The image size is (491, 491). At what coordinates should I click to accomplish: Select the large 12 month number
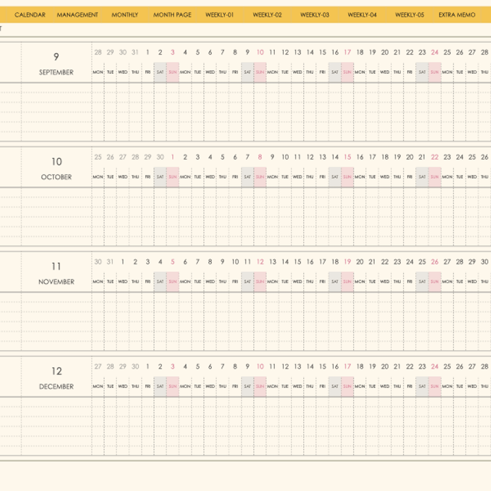click(x=57, y=371)
